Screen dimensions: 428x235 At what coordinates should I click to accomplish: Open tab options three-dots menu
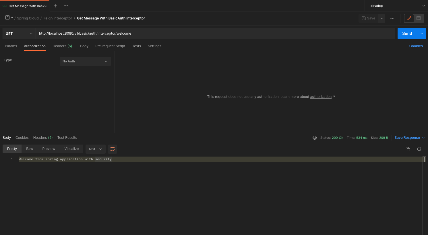(66, 6)
